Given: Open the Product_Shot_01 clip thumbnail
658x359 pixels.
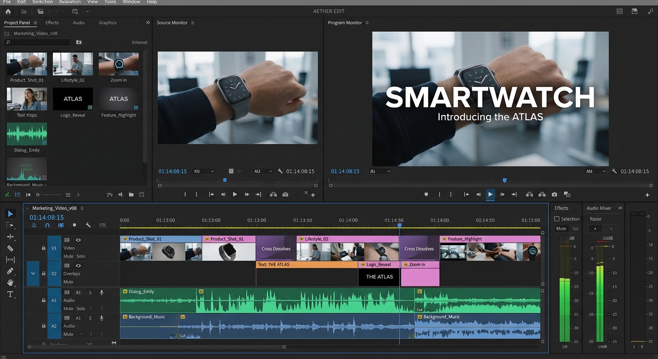Looking at the screenshot, I should pyautogui.click(x=27, y=63).
